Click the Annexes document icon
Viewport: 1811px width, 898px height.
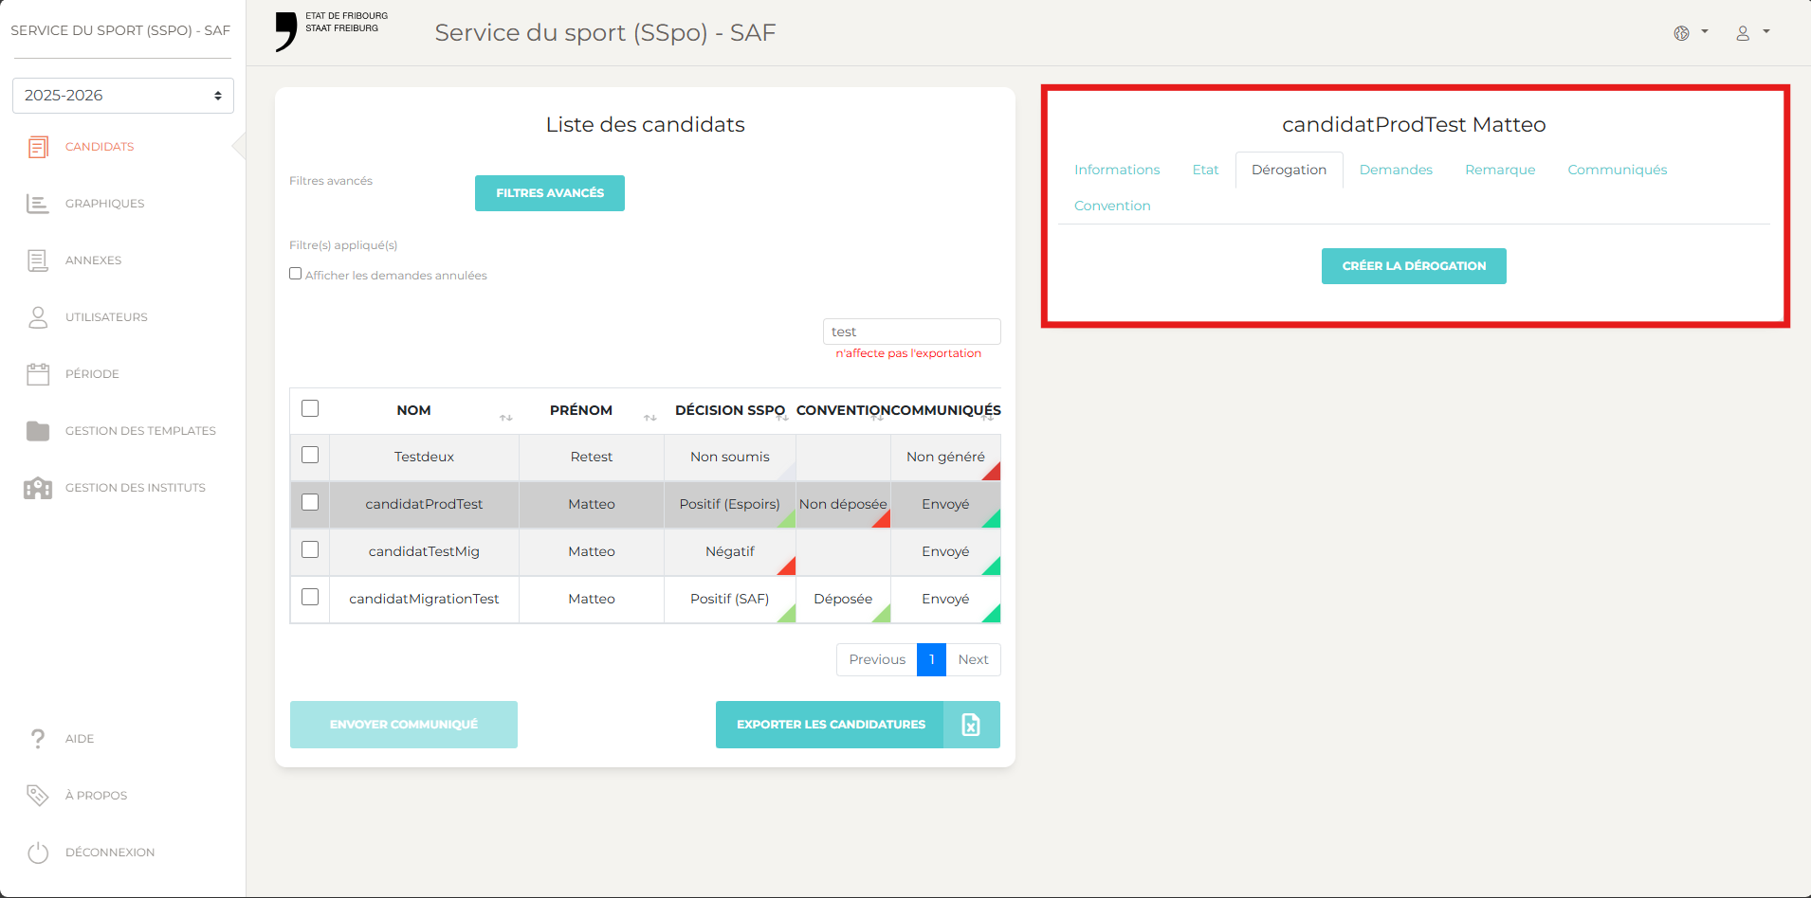click(x=38, y=260)
